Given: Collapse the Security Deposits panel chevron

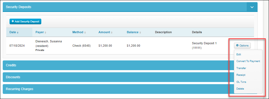Looking at the screenshot, I should 252,7.
